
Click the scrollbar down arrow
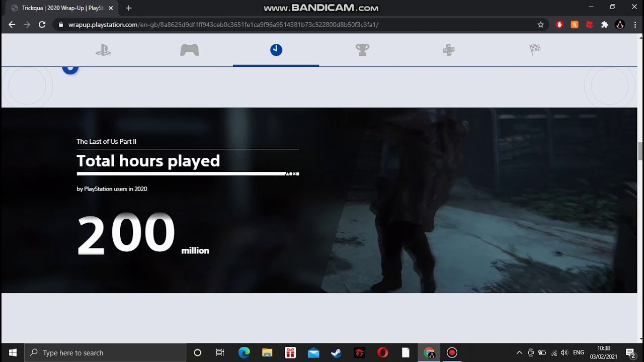click(640, 339)
